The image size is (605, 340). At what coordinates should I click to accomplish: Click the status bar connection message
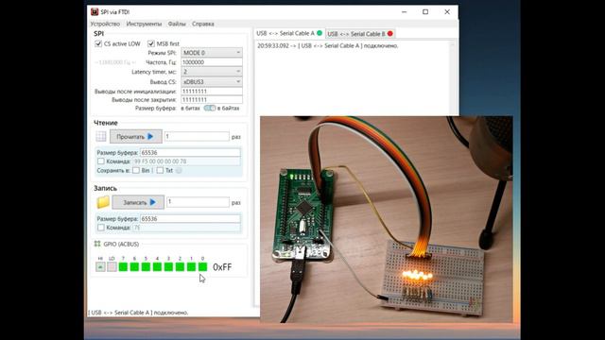pyautogui.click(x=138, y=313)
